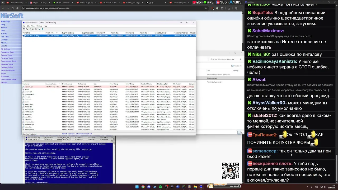
Task: Sort lower pane by Product Name column
Action: (148, 84)
